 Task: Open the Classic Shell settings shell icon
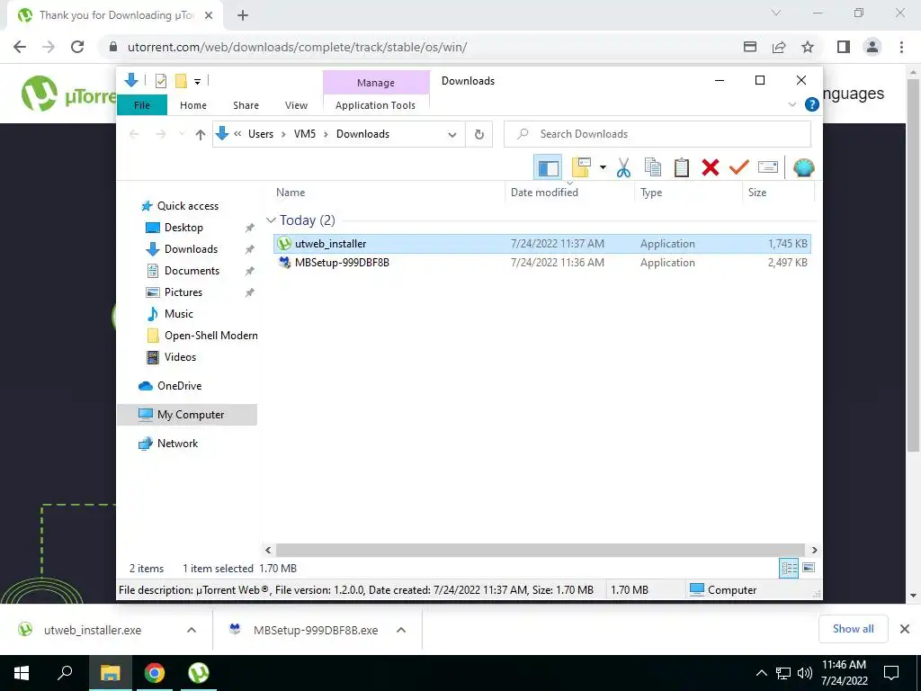[x=803, y=168]
